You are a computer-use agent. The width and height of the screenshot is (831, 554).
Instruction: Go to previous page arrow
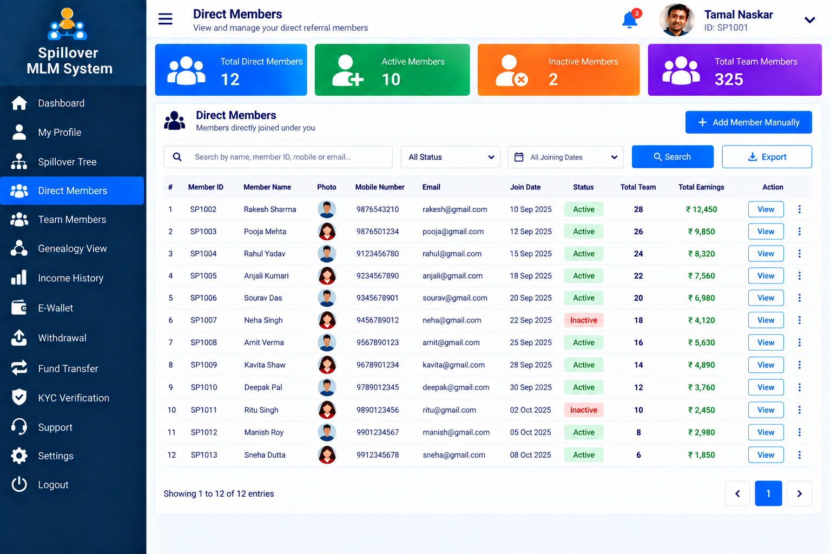(x=737, y=493)
